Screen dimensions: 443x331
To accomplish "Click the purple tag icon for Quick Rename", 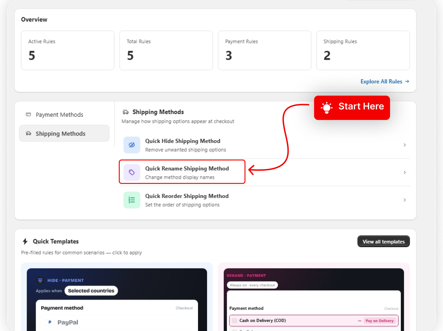I will pyautogui.click(x=132, y=172).
